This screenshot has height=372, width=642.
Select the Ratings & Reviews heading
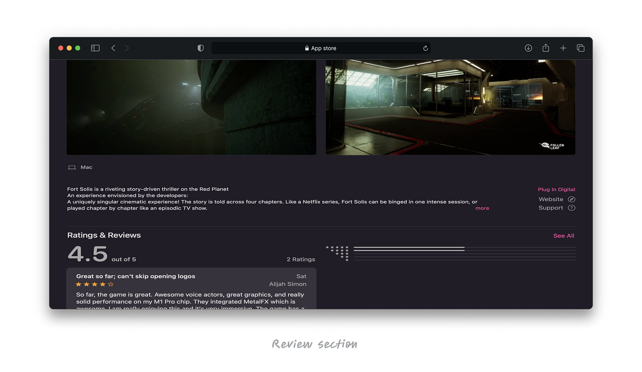[x=104, y=235]
